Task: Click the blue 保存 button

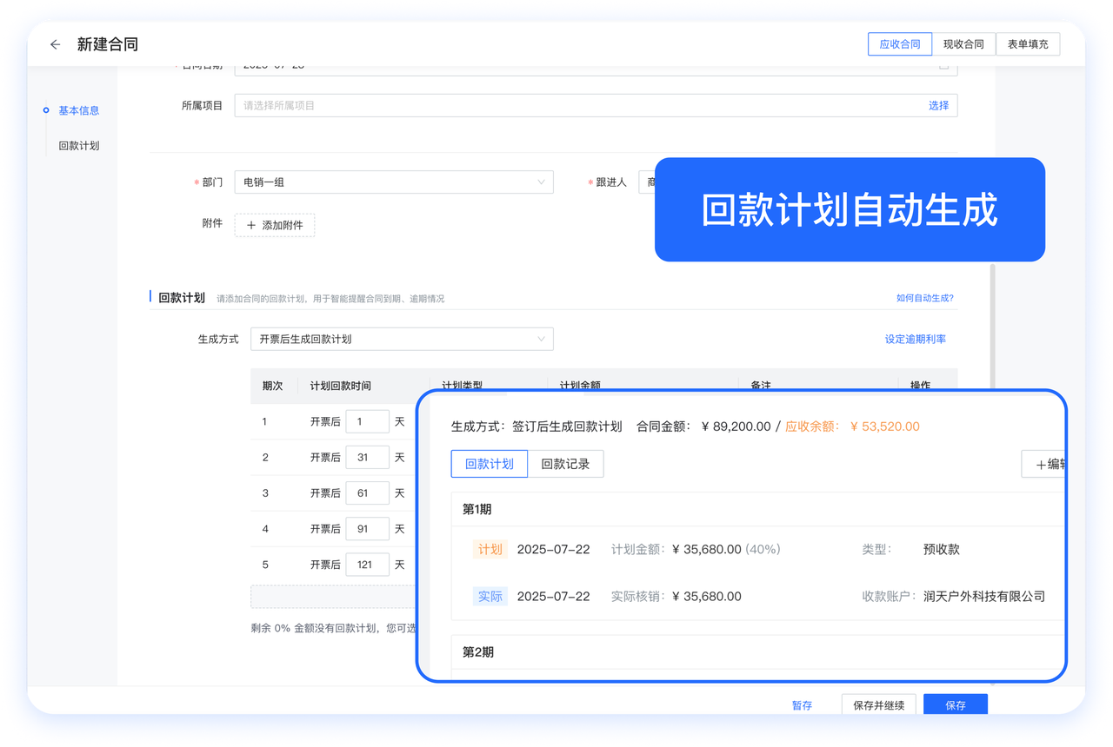Action: click(x=955, y=705)
